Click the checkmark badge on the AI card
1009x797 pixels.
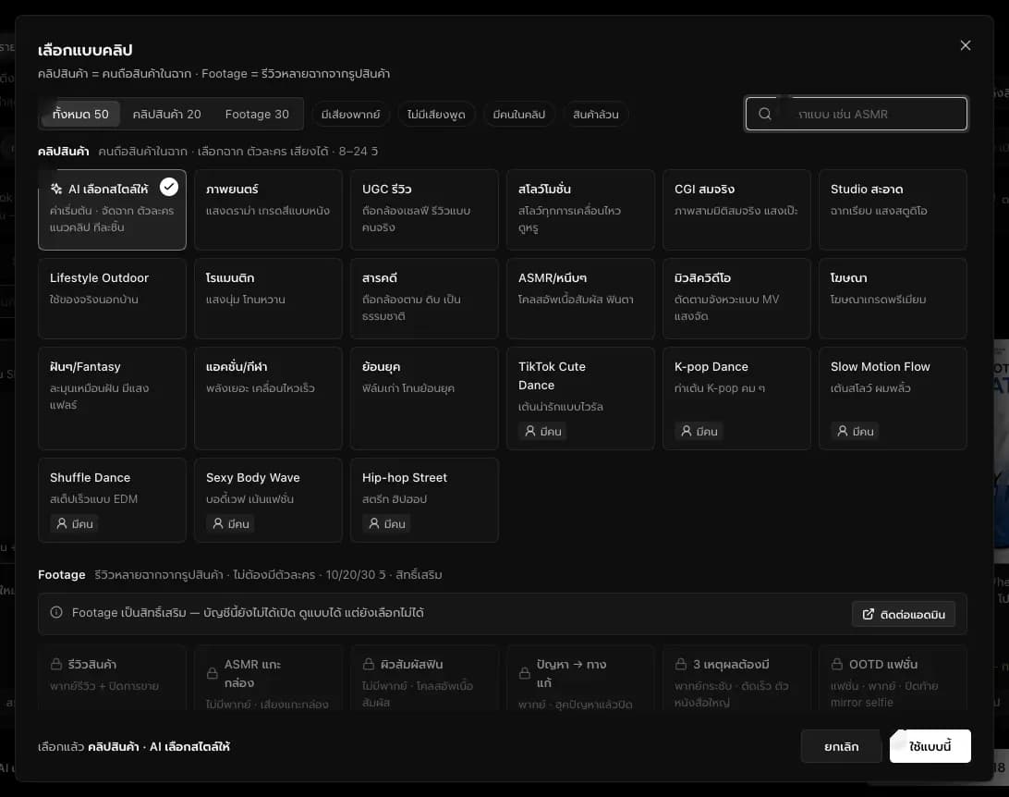tap(168, 187)
